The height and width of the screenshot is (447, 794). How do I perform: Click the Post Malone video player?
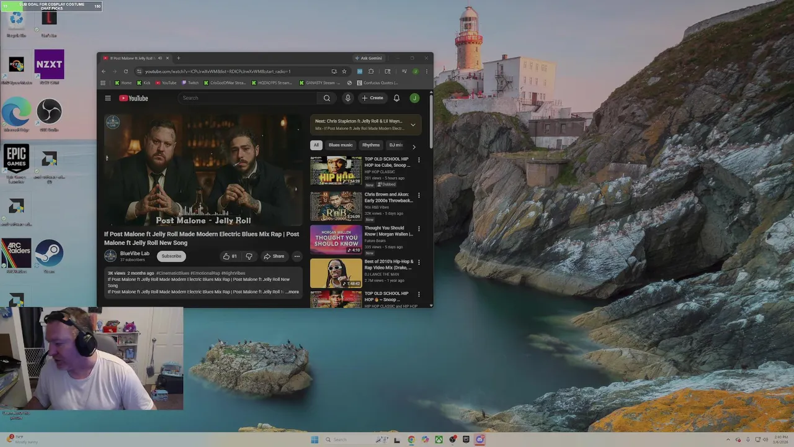[202, 170]
